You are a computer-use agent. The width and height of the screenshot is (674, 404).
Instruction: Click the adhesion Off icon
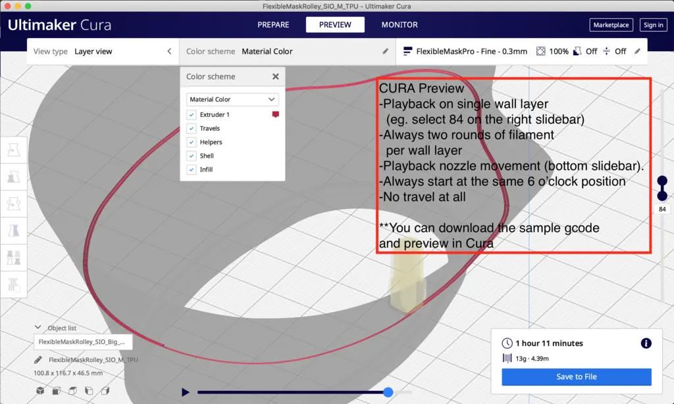point(606,51)
